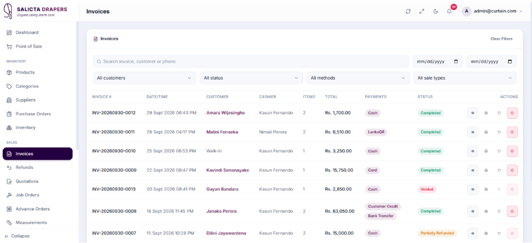Screen dimensions: 532x243
Task: Click the Voided status badge
Action: [427, 189]
